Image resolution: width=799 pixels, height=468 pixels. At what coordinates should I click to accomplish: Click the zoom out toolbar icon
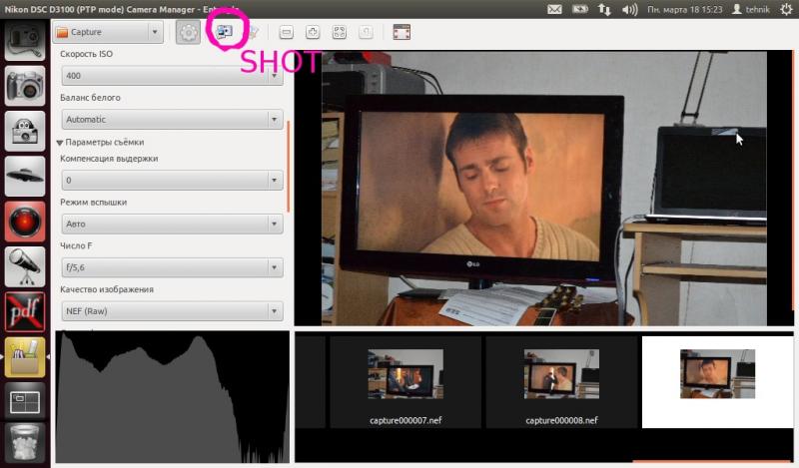pos(287,32)
